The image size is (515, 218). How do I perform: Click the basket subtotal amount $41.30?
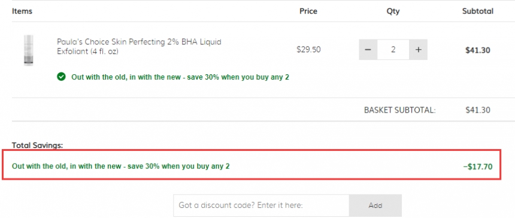(477, 110)
